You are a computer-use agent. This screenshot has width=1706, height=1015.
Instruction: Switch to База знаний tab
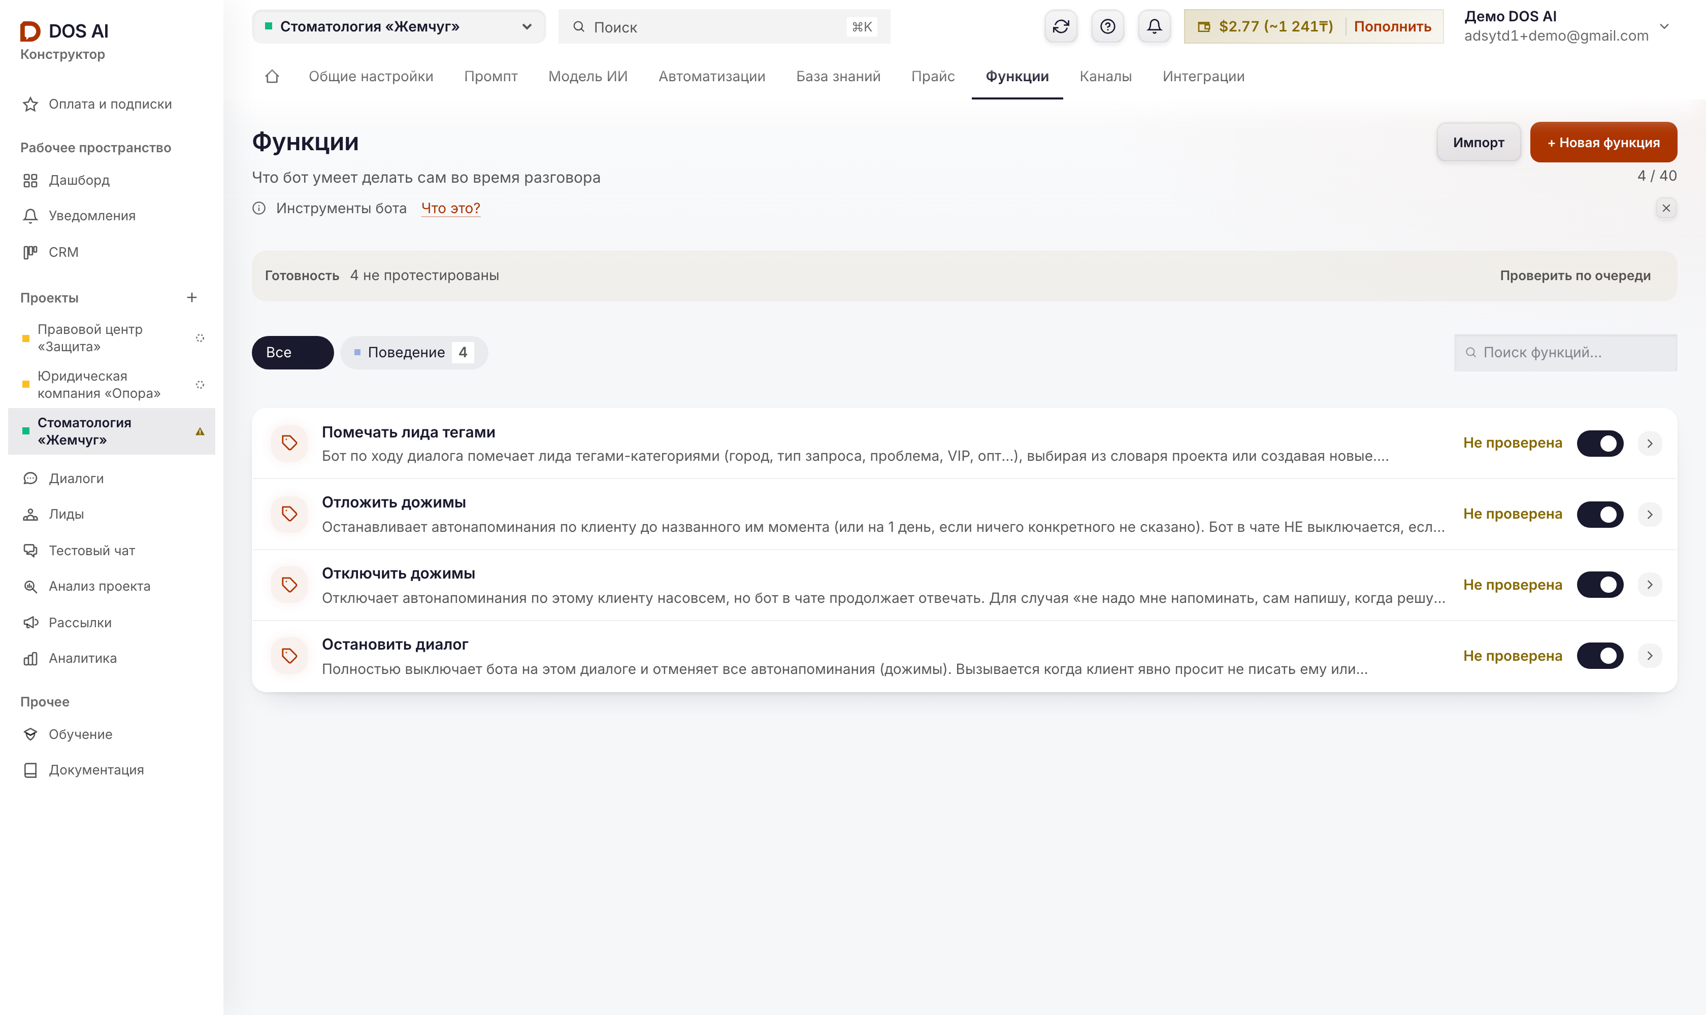click(x=838, y=77)
